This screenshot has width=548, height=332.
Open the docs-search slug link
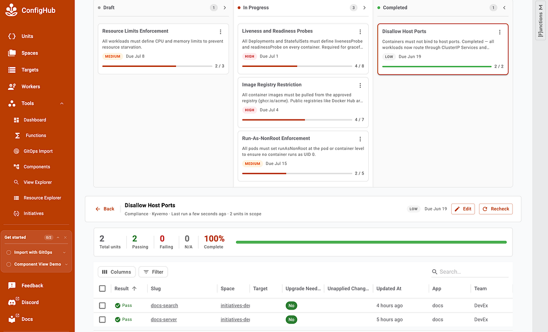click(164, 306)
